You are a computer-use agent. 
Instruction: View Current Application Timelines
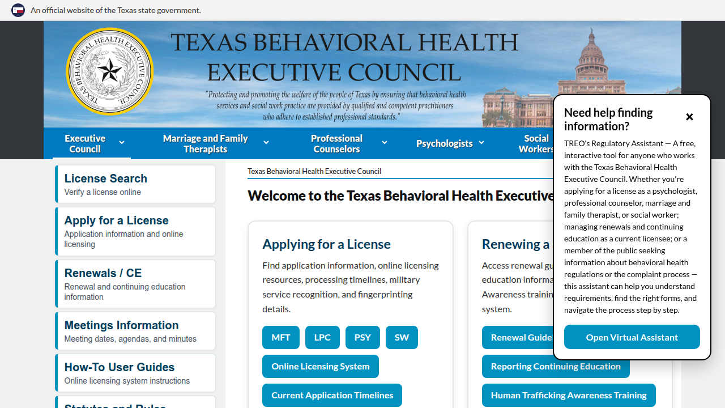332,395
